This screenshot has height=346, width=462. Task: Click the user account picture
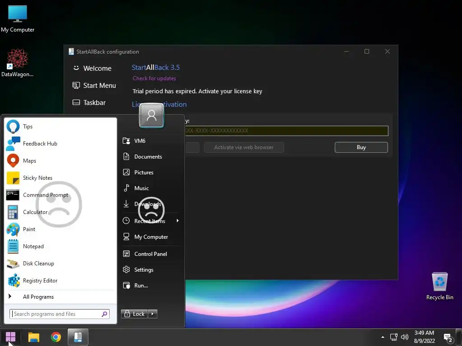click(152, 115)
